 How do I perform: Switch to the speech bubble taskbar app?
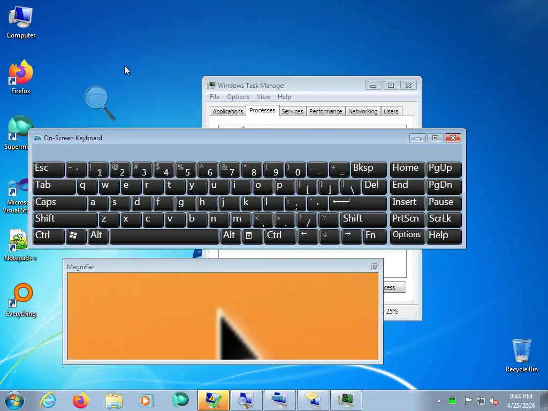click(x=313, y=400)
